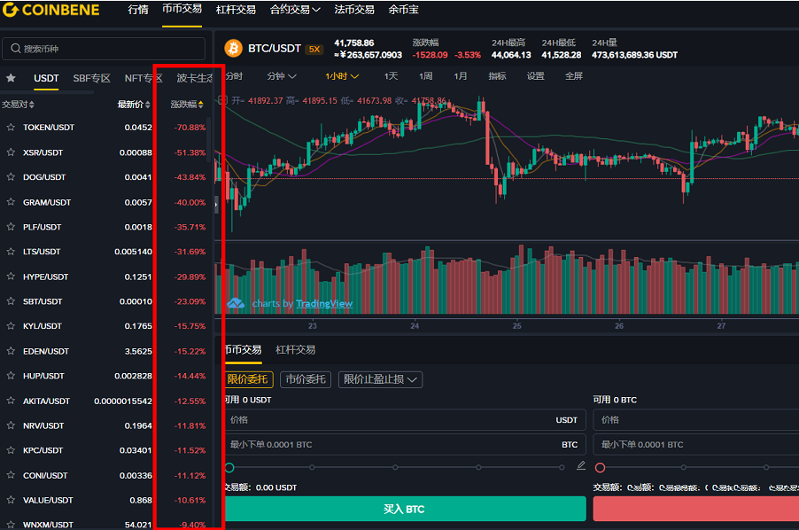This screenshot has width=799, height=530.
Task: Select the 杠杆交易 order panel tab
Action: pos(296,349)
